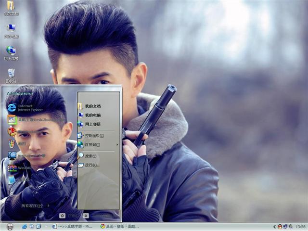
Task: Open 控制面板(C) Control Panel
Action: pos(91,136)
